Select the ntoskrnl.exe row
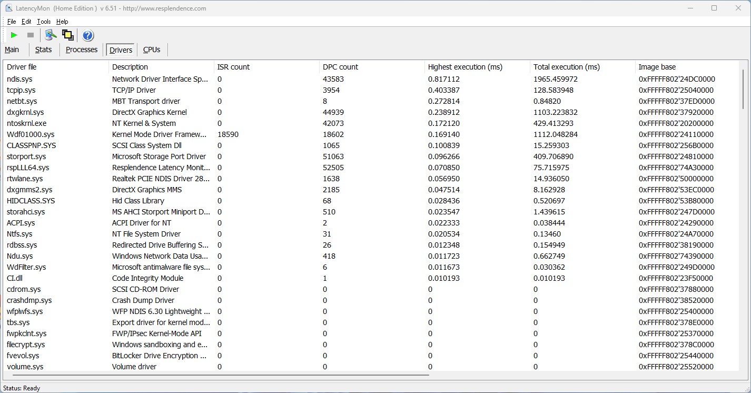The image size is (751, 393). [x=371, y=123]
